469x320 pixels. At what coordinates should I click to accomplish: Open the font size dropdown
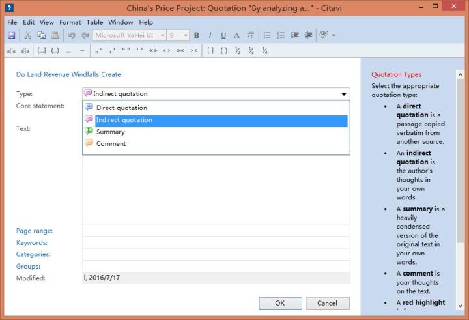(x=186, y=35)
